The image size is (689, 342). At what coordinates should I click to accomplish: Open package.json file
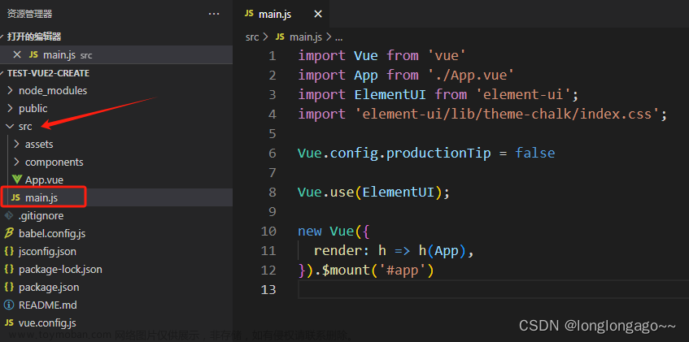click(x=49, y=287)
